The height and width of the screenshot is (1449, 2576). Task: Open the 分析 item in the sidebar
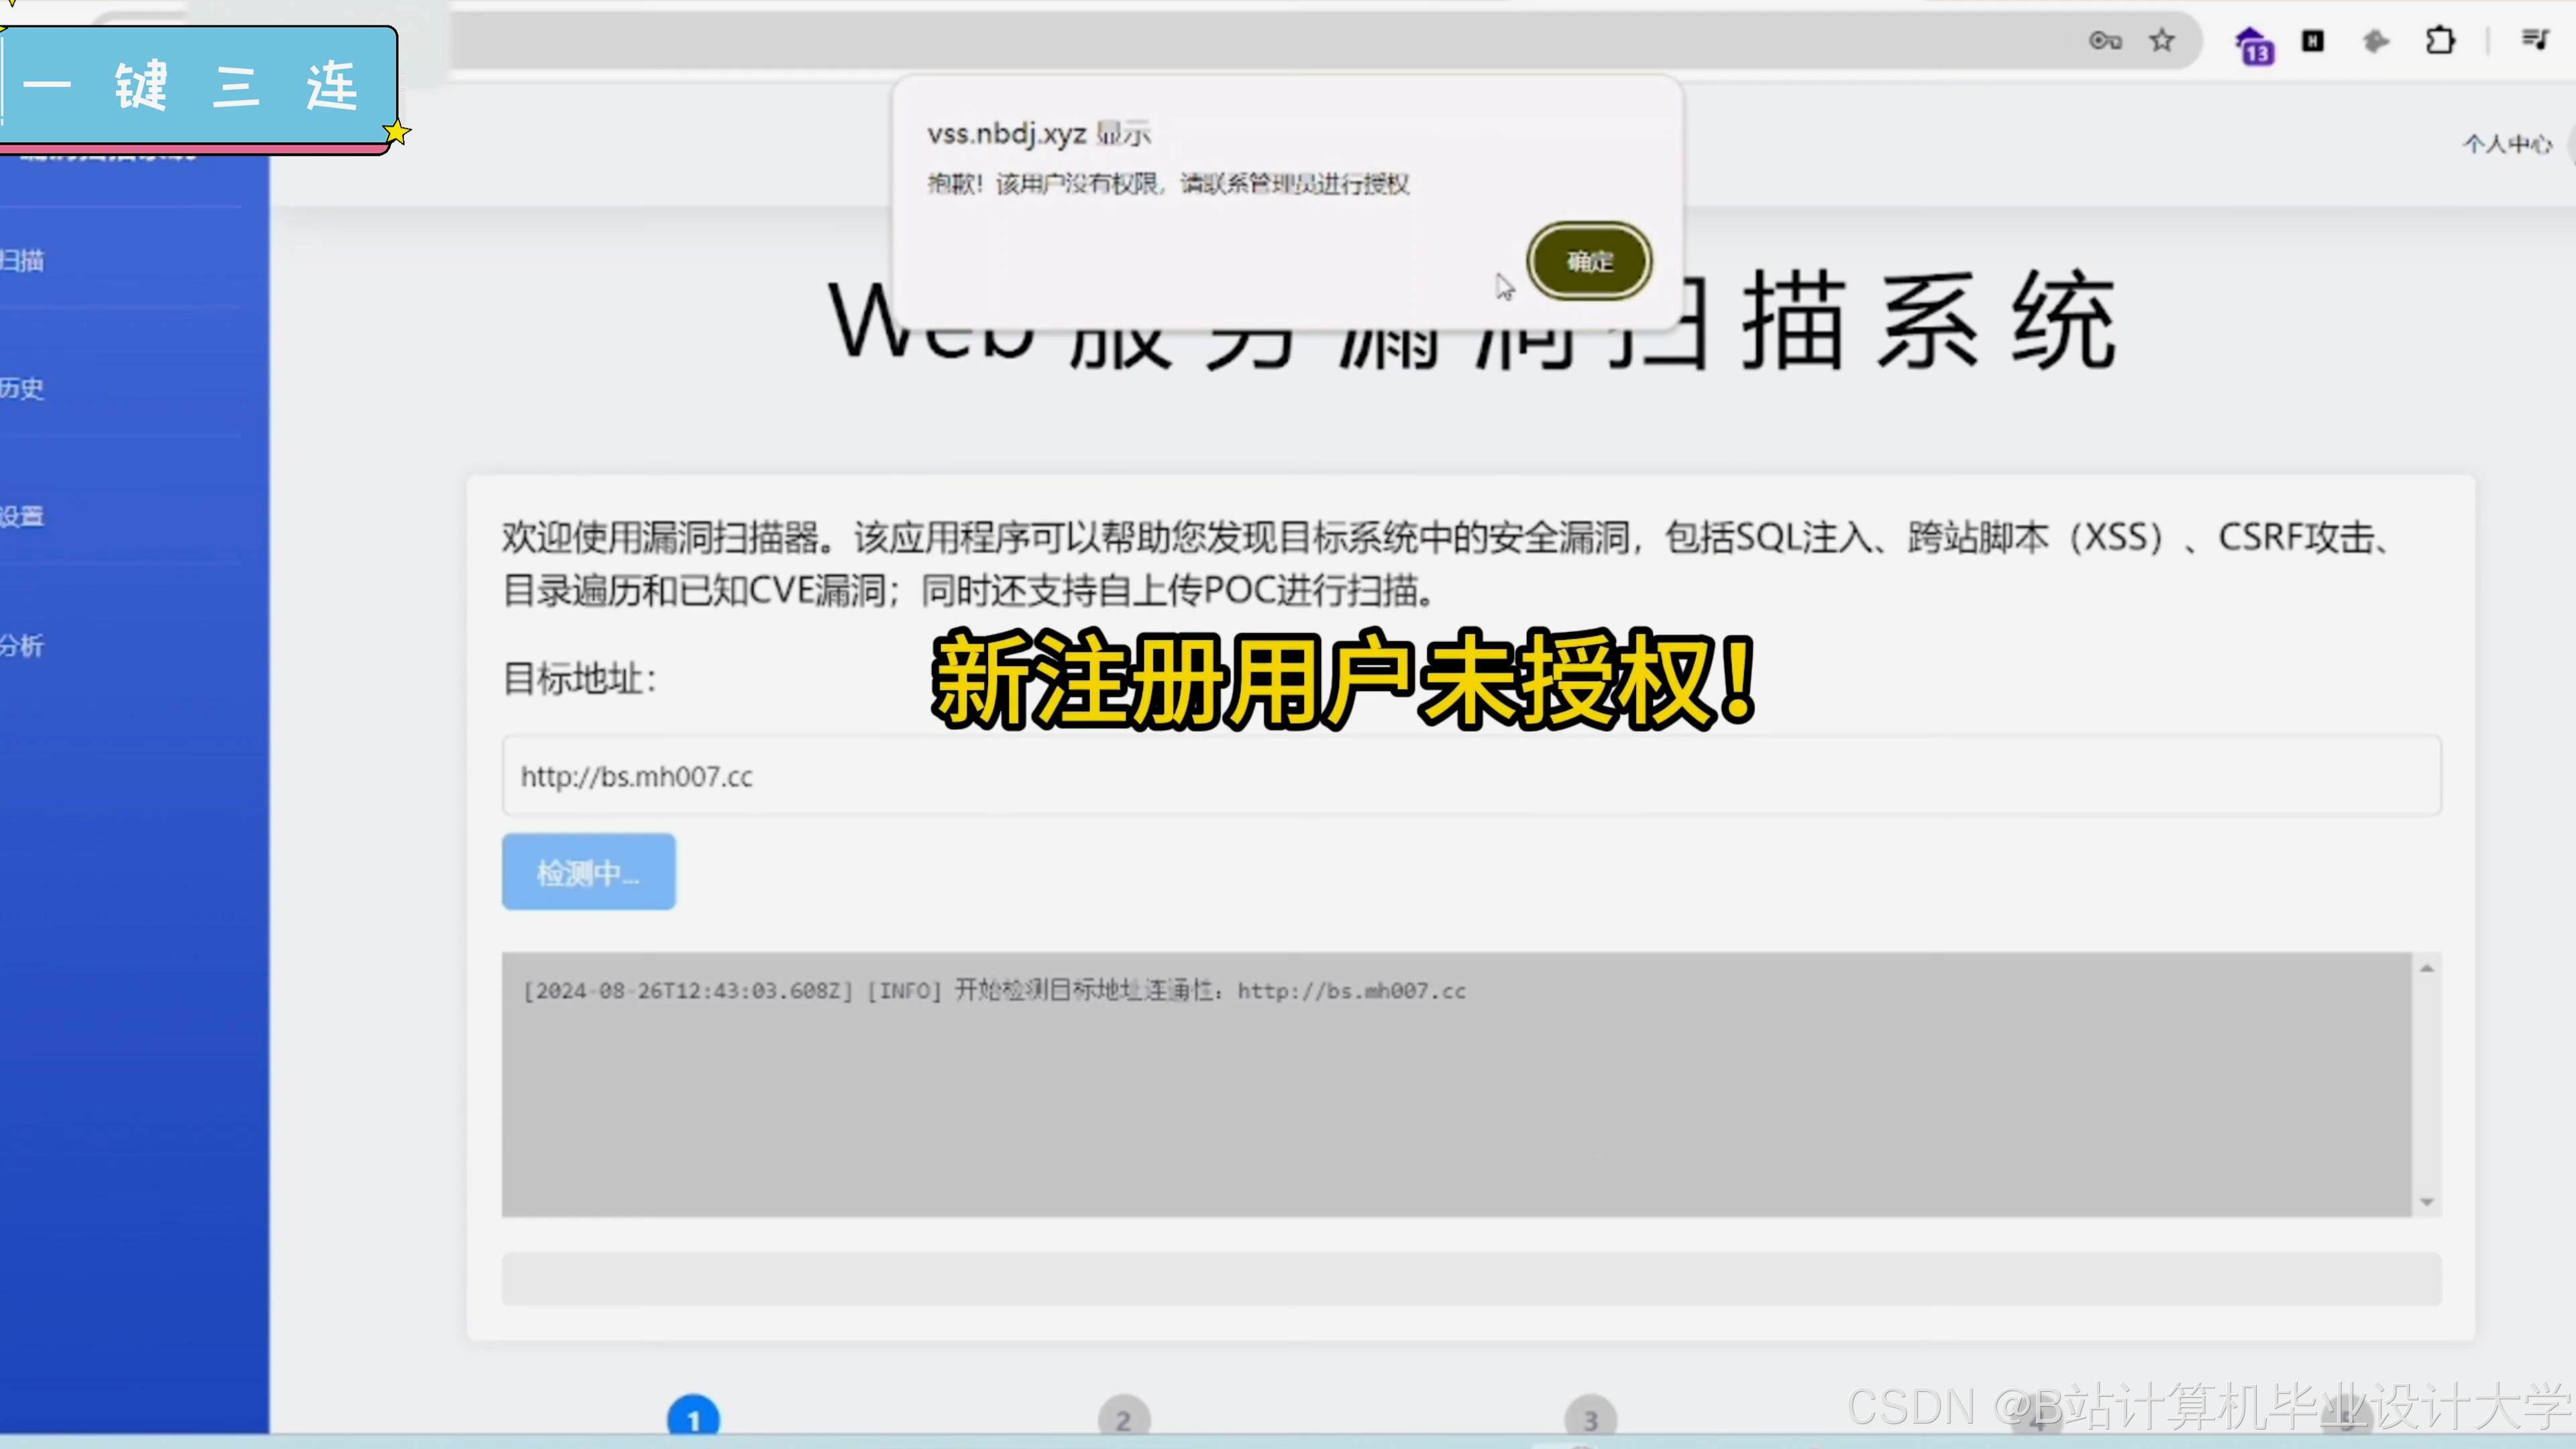22,646
